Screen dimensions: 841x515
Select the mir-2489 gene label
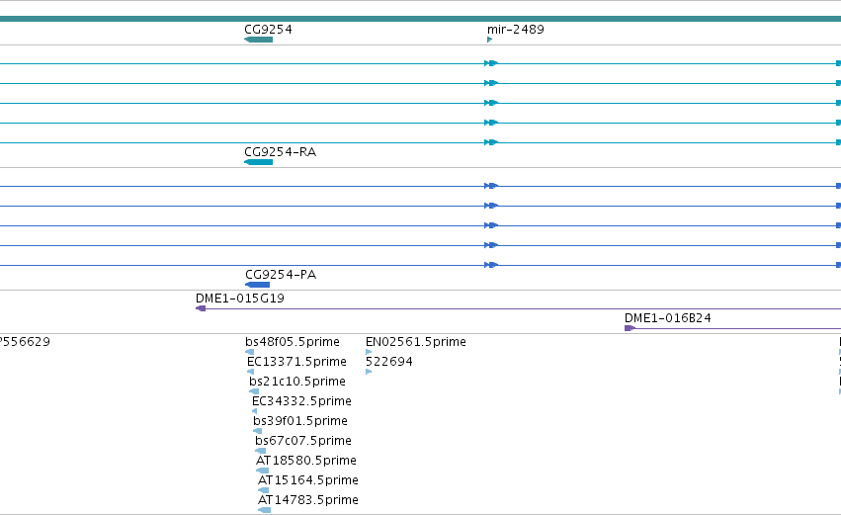pyautogui.click(x=516, y=30)
